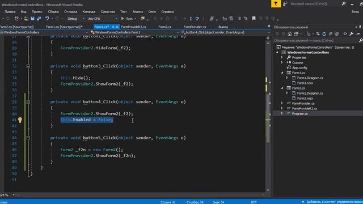Open the Any CPU platform dropdown

pyautogui.click(x=103, y=19)
